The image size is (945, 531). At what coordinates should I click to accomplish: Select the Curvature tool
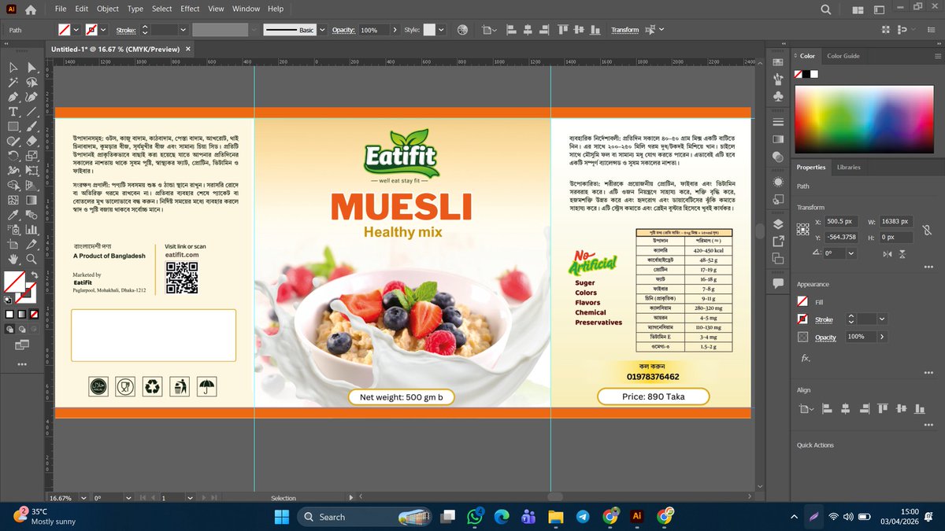(31, 97)
